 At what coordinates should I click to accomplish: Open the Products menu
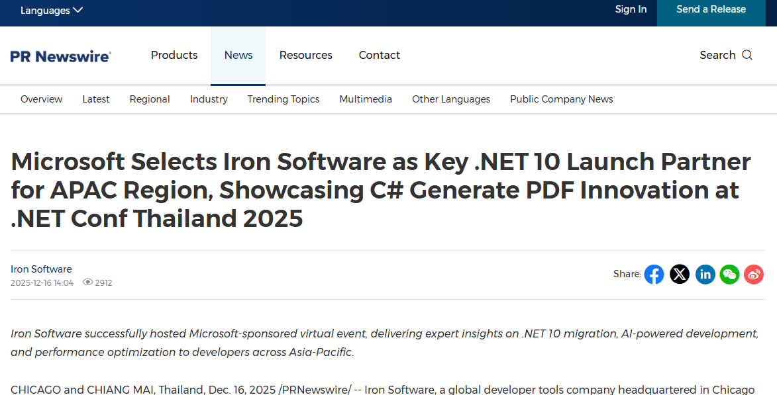coord(174,55)
